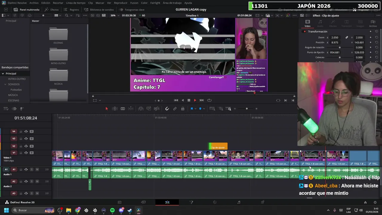Adjust the Cabeceo slider handle

coord(340,57)
